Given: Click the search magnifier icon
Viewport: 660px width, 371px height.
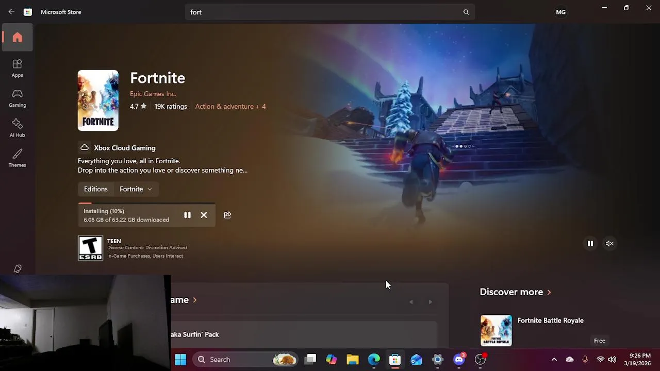Looking at the screenshot, I should click(466, 12).
